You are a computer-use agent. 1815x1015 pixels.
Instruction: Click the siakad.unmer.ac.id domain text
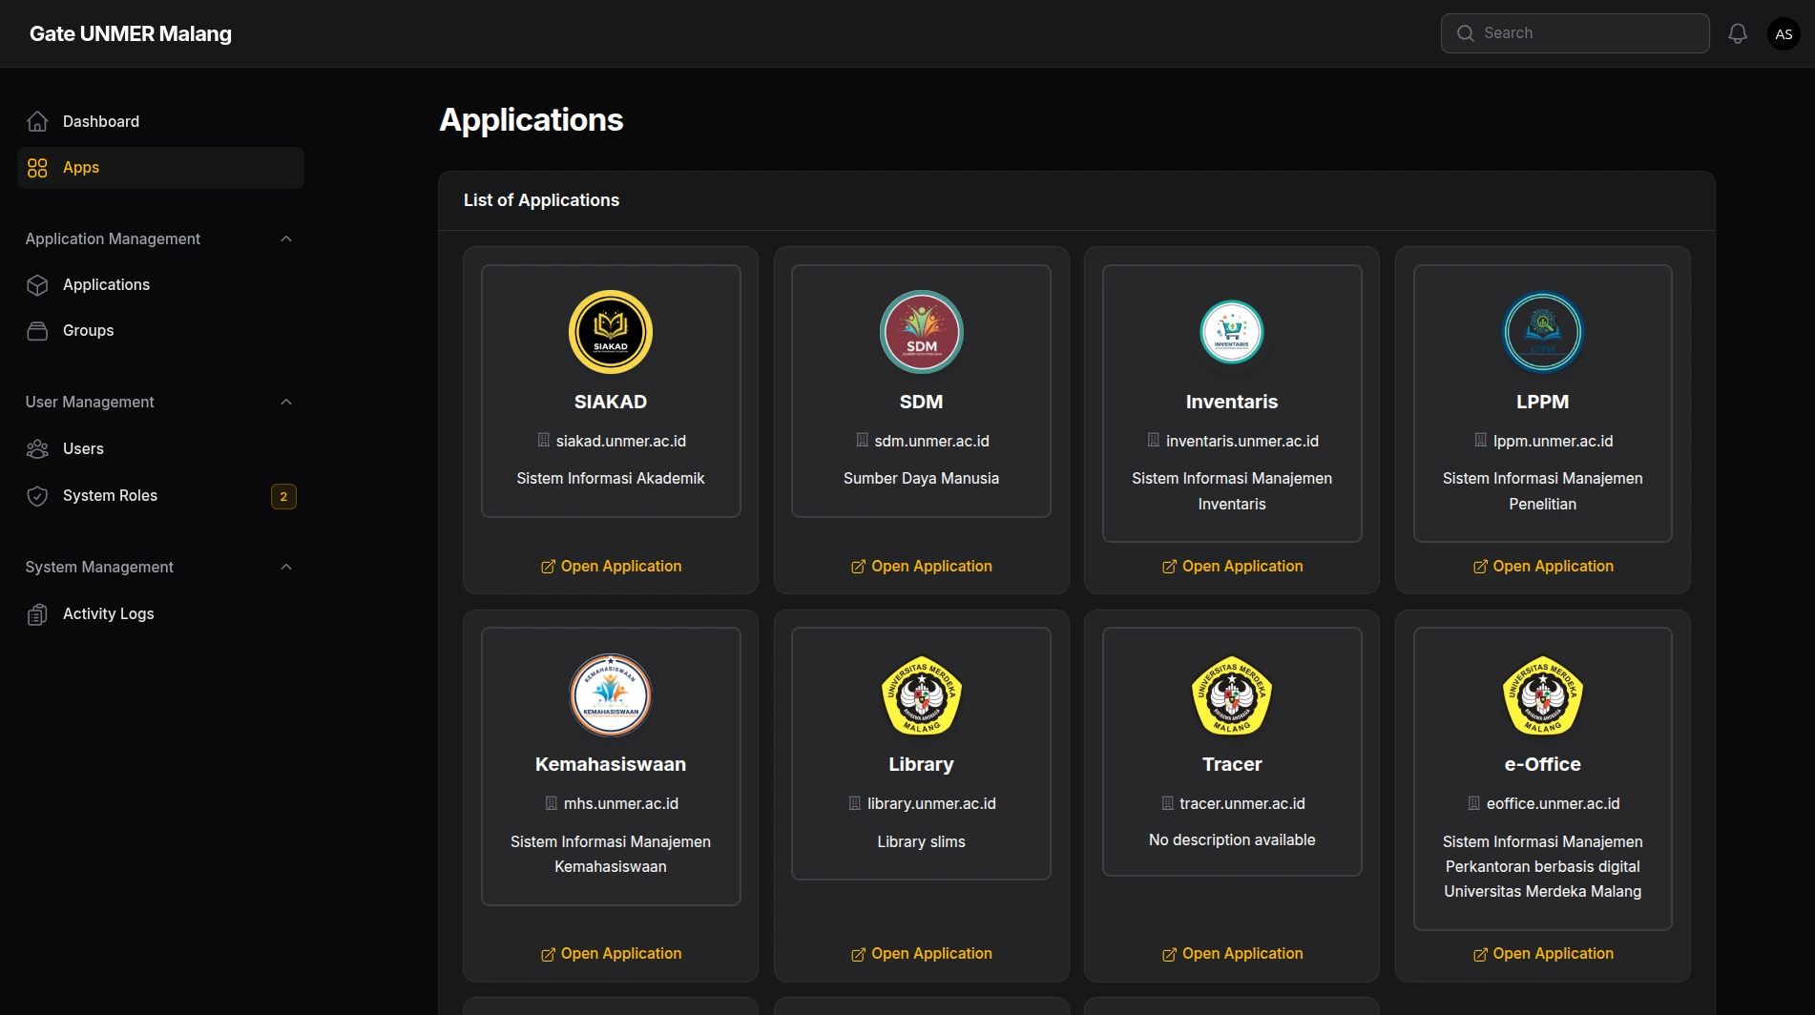[x=621, y=441]
